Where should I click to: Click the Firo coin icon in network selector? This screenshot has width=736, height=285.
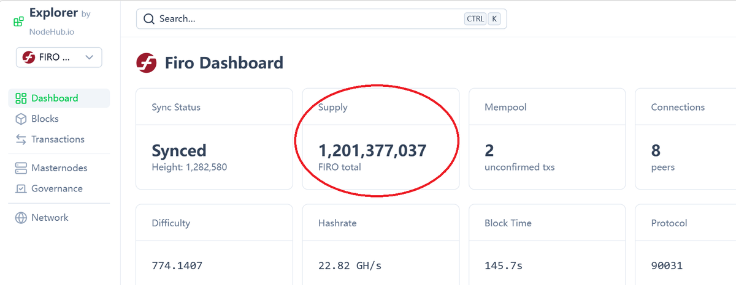(28, 57)
